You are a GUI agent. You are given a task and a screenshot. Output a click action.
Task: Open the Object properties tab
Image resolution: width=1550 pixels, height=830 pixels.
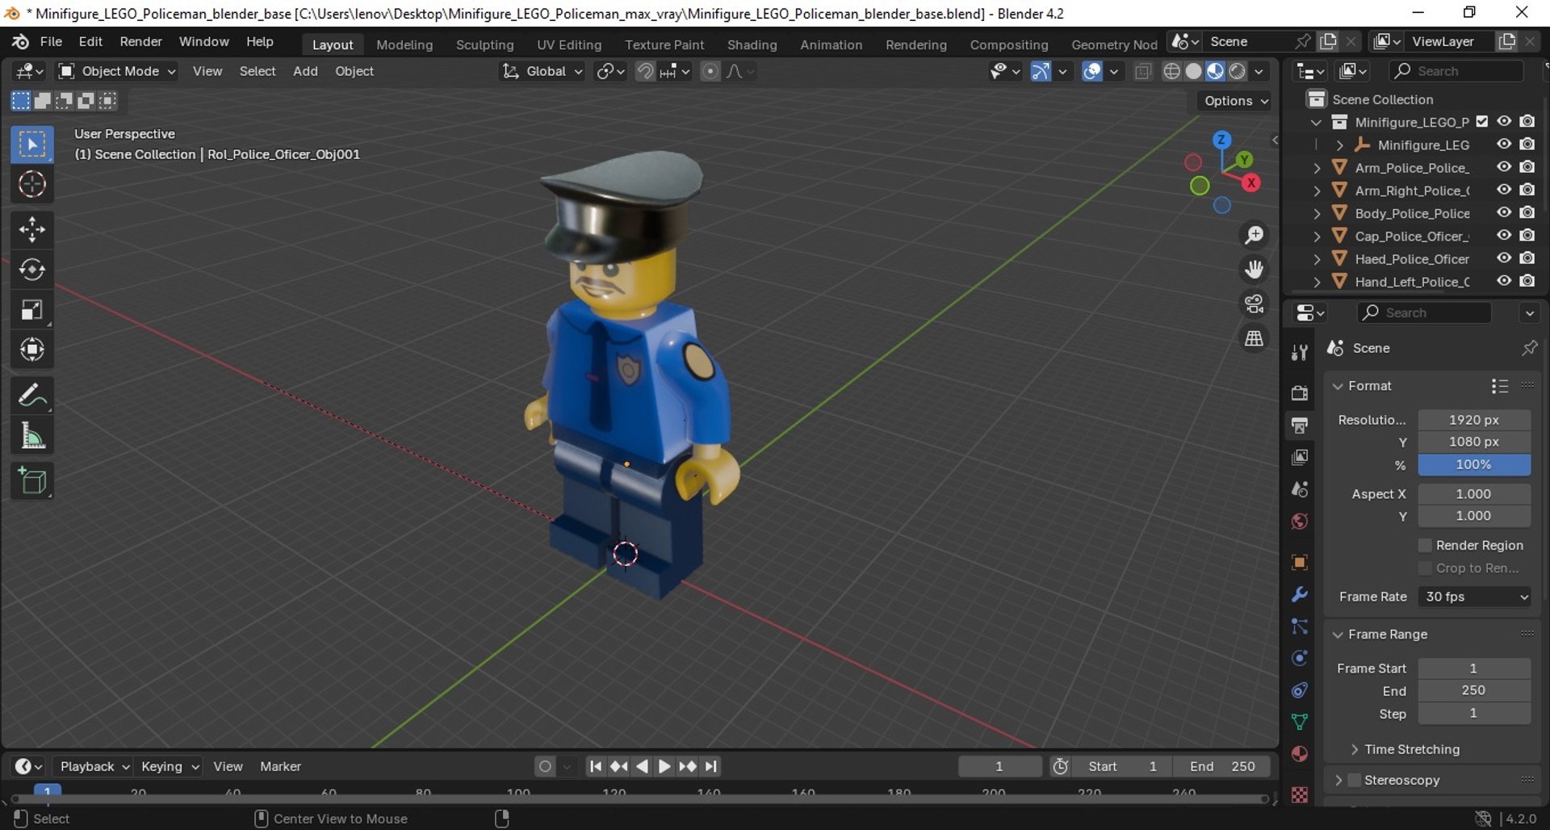1300,562
